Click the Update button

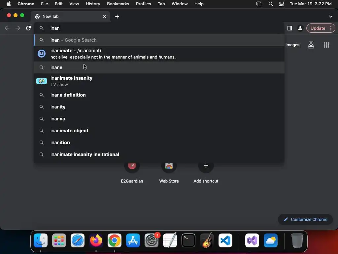click(318, 28)
